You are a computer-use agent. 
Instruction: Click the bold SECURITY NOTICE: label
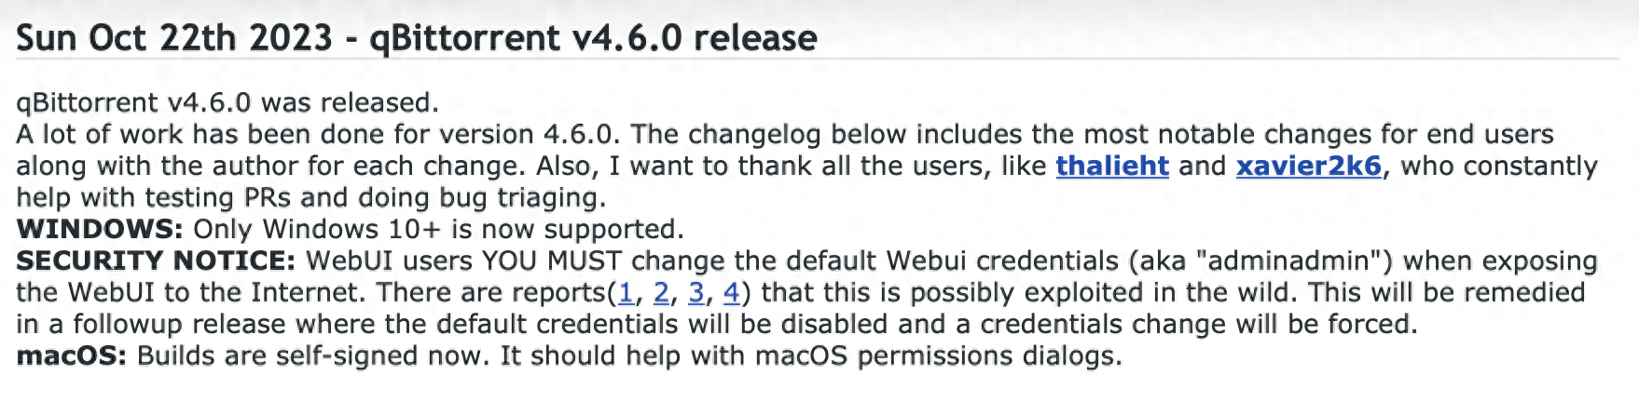(x=155, y=261)
